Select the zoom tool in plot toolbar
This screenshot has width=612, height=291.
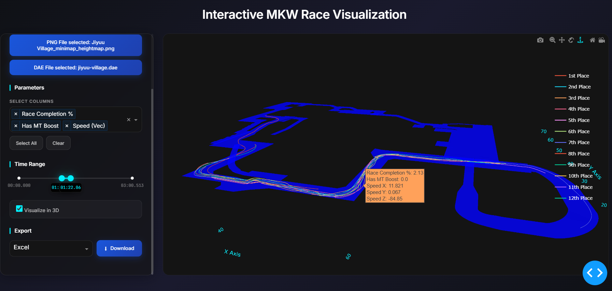[552, 40]
